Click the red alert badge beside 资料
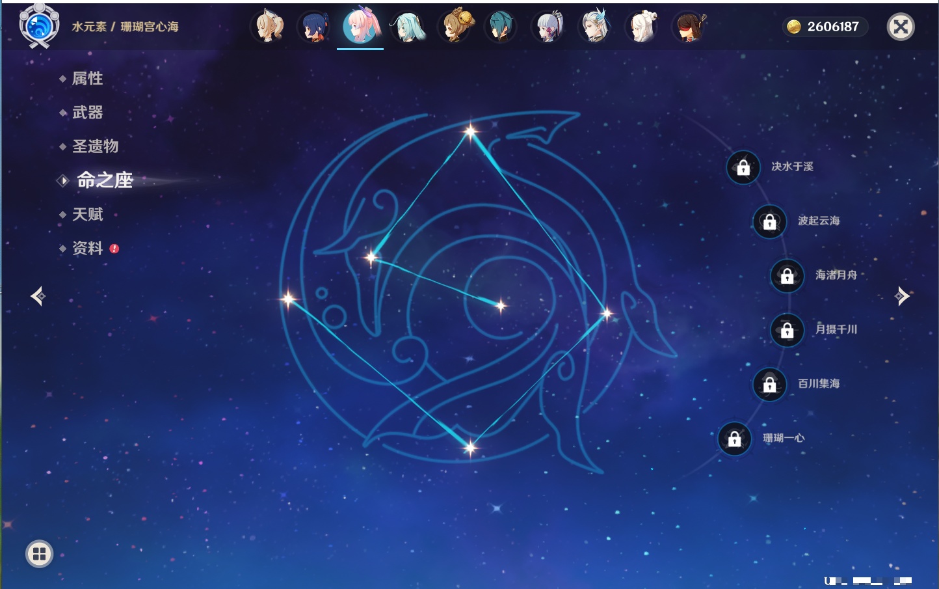This screenshot has height=589, width=939. click(x=114, y=249)
